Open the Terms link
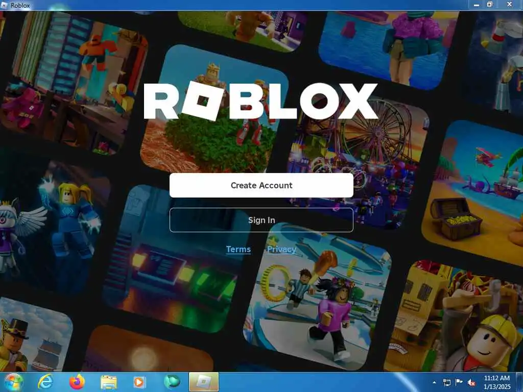The height and width of the screenshot is (392, 523). [238, 249]
